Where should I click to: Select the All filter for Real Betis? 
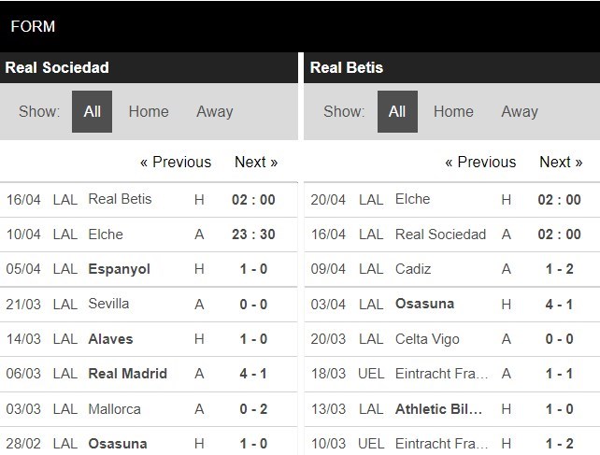pyautogui.click(x=397, y=111)
